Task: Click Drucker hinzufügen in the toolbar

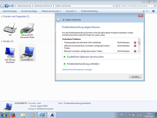Action: pyautogui.click(x=29, y=11)
